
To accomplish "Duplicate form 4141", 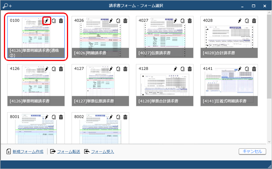I will 247,69.
